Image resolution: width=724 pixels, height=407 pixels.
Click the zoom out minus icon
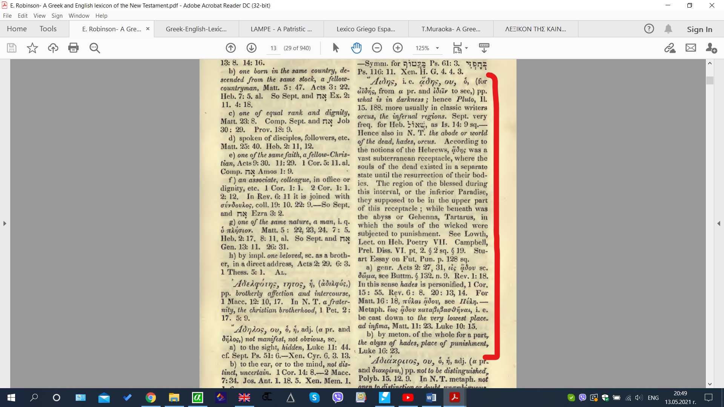[x=377, y=48]
